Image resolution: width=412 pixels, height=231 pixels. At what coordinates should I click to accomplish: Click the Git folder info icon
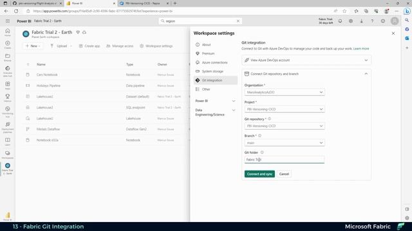coord(262,153)
